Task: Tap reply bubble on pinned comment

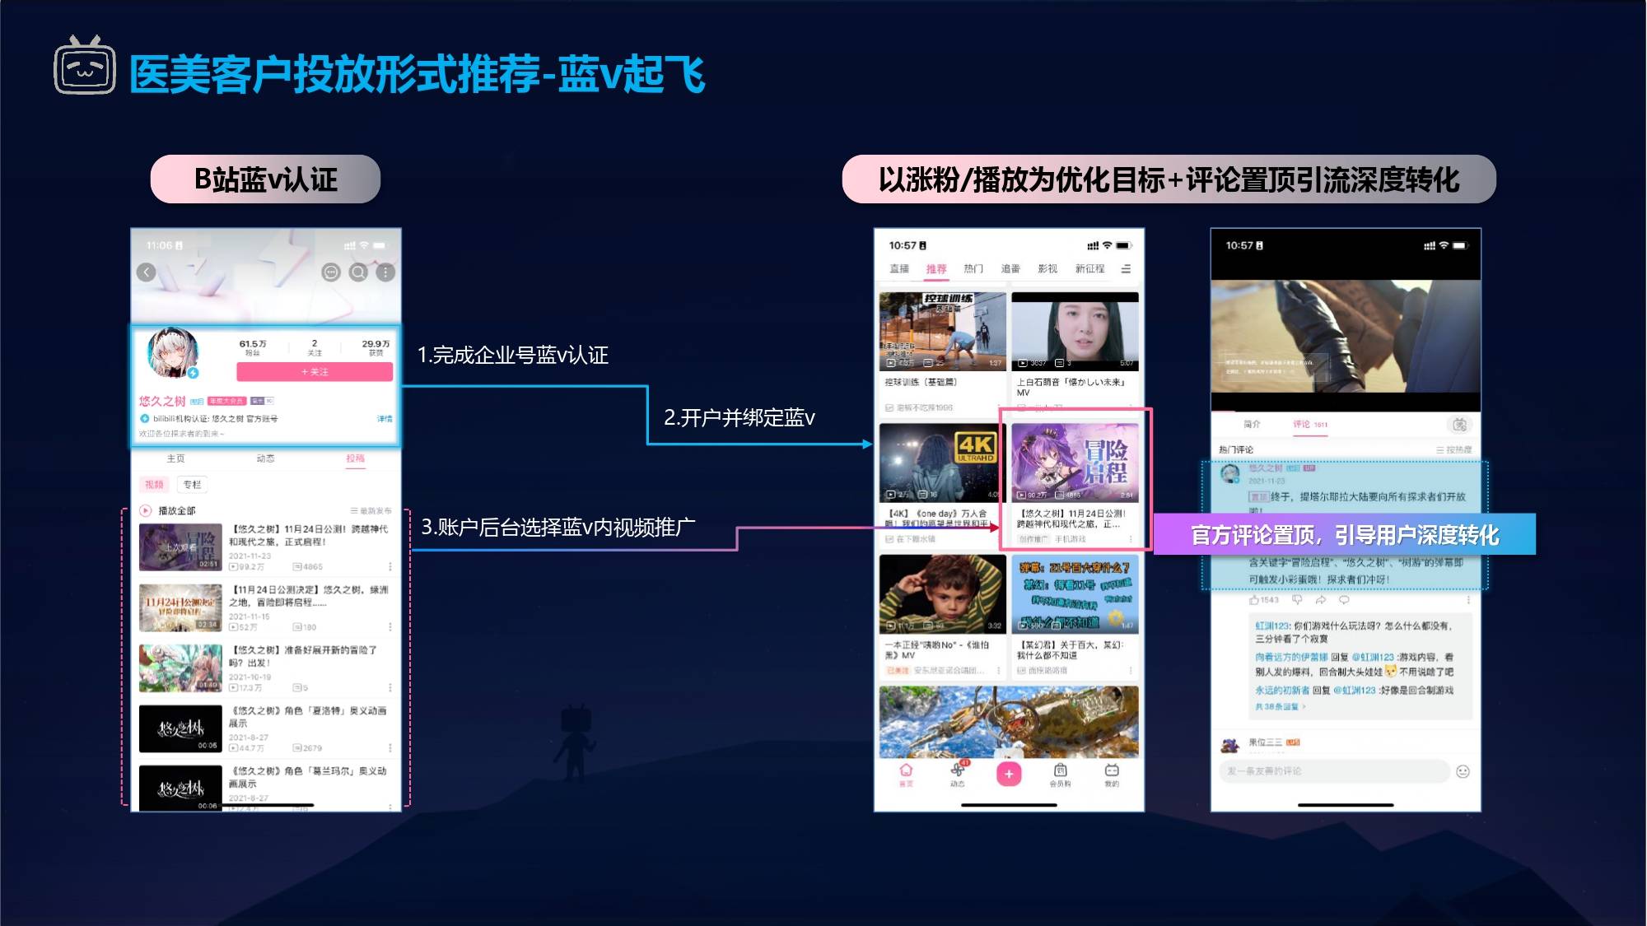Action: (x=1344, y=600)
